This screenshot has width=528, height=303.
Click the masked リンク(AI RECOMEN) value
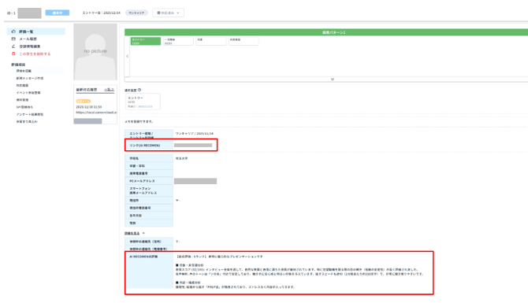coord(193,146)
